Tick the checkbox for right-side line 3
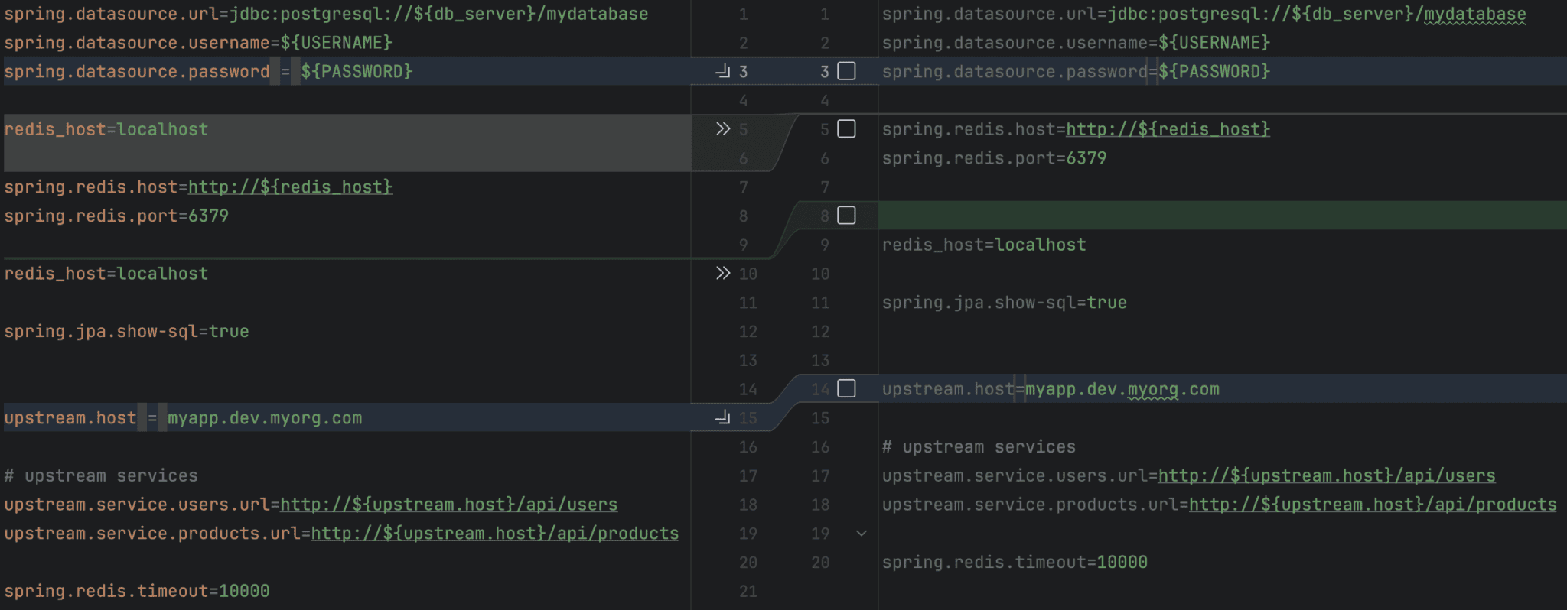This screenshot has height=610, width=1567. tap(846, 71)
